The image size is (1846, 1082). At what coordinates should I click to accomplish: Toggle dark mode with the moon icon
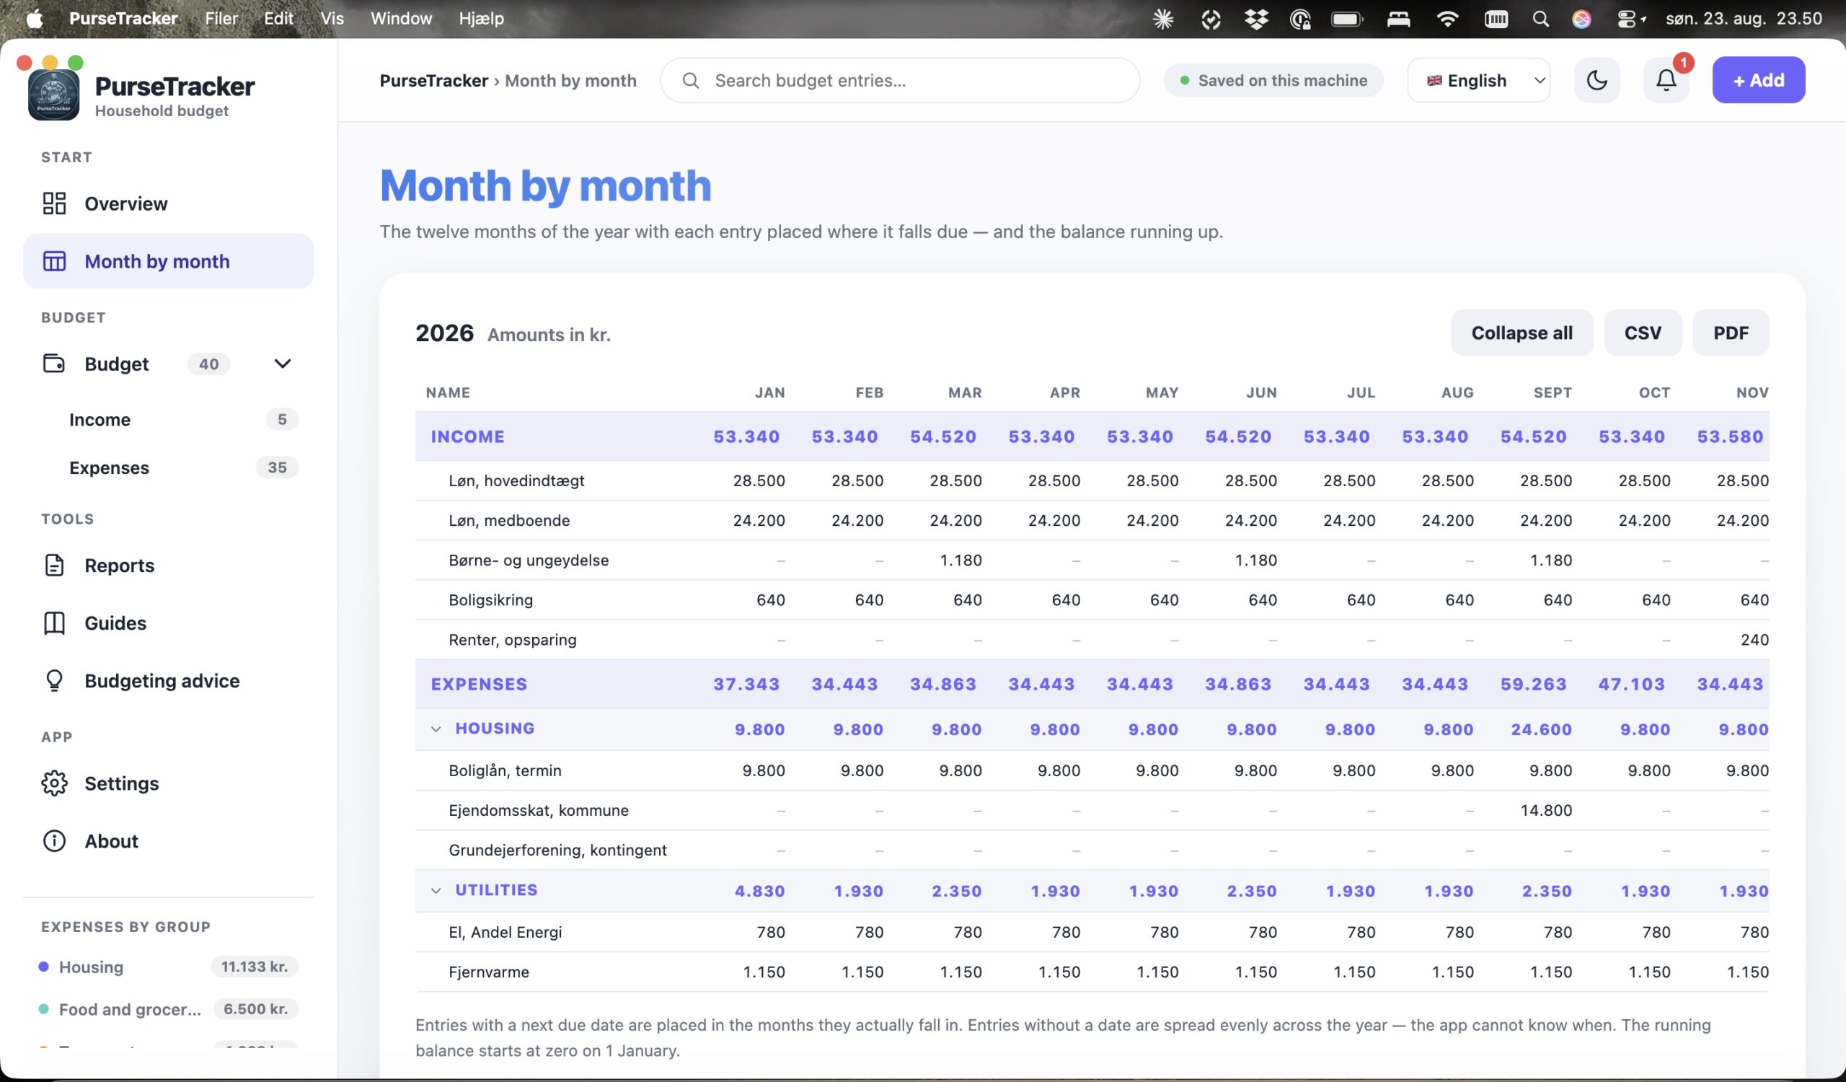coord(1597,80)
